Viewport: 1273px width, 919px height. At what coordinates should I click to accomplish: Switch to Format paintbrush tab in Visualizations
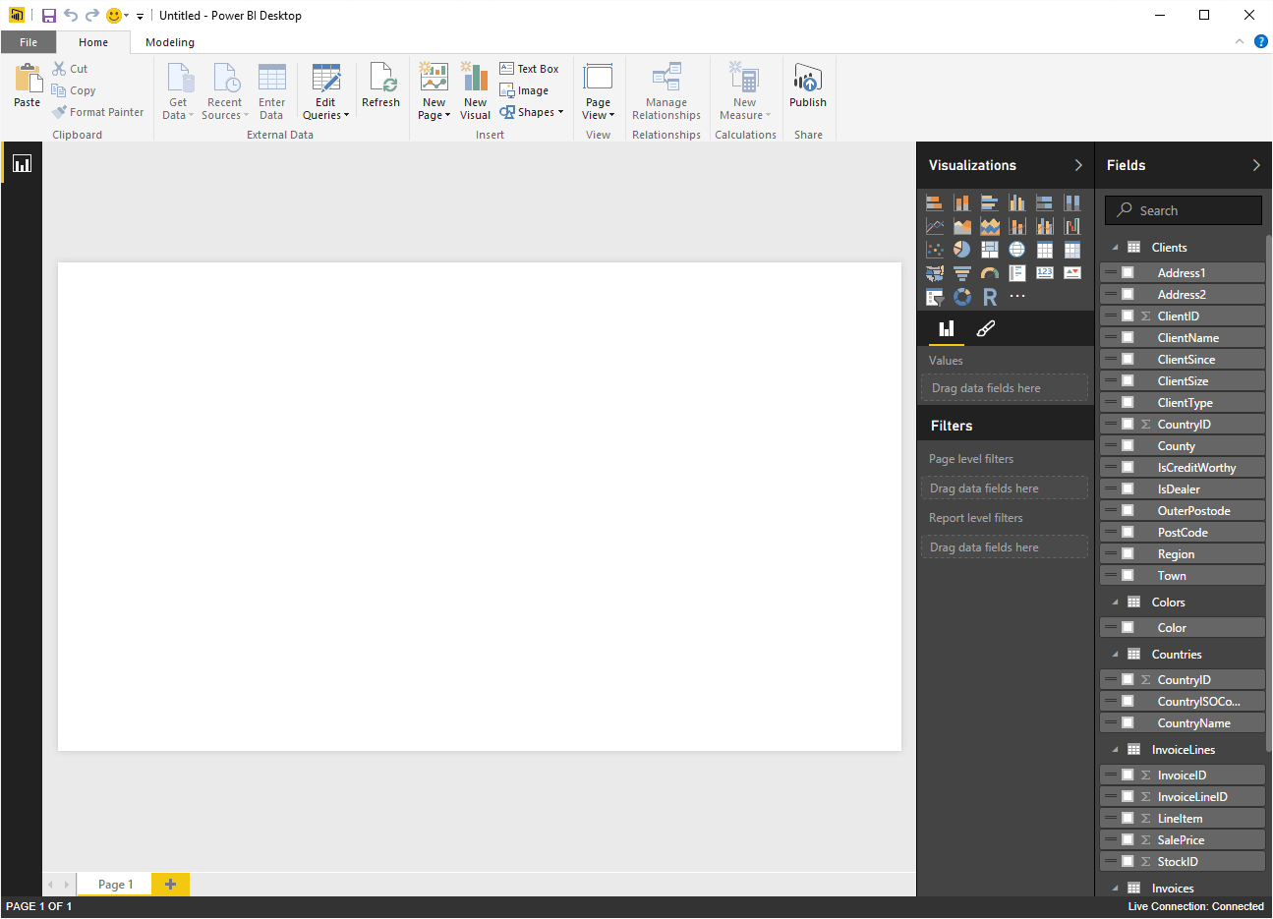pyautogui.click(x=985, y=329)
